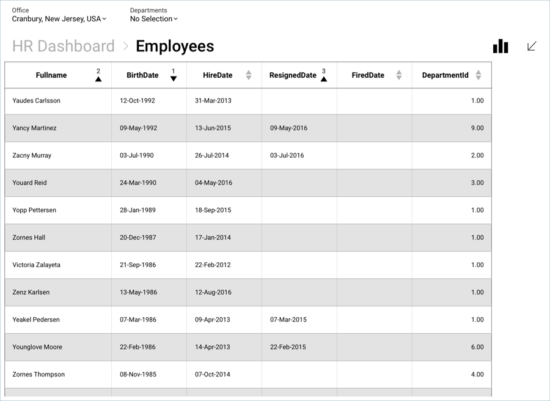550x401 pixels.
Task: Toggle sort arrows on FiredDate column
Action: click(x=398, y=75)
